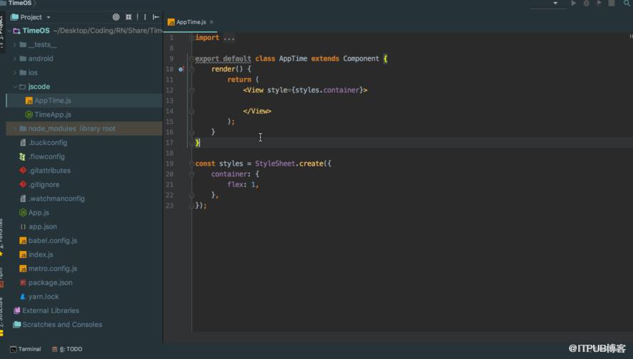Image resolution: width=633 pixels, height=359 pixels.
Task: Hide the Project panel with the arrow icon
Action: tap(156, 17)
